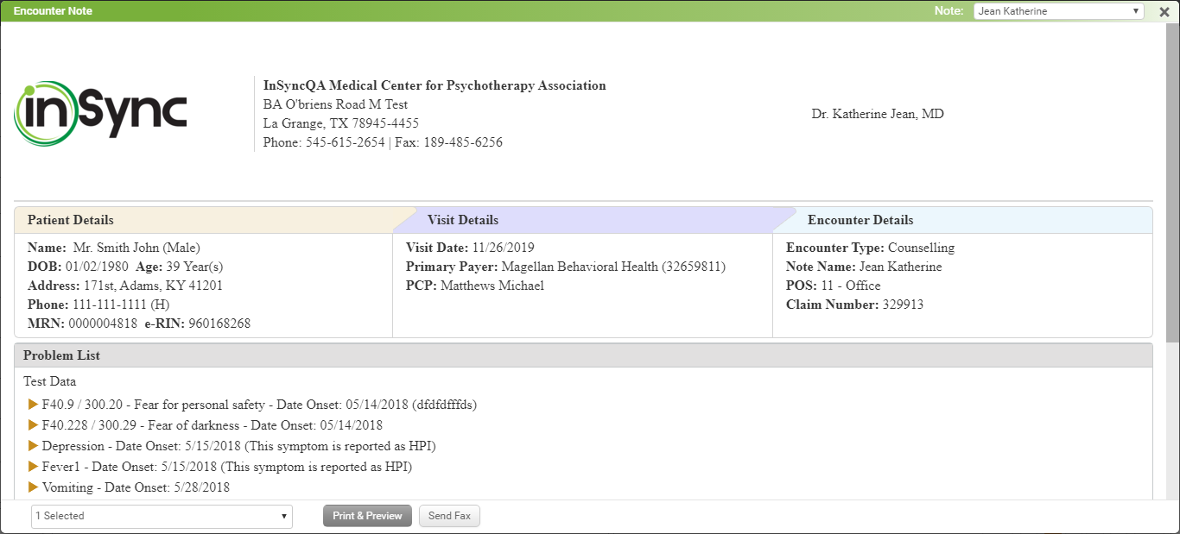This screenshot has height=534, width=1180.
Task: Click the Problem List section header
Action: (62, 355)
